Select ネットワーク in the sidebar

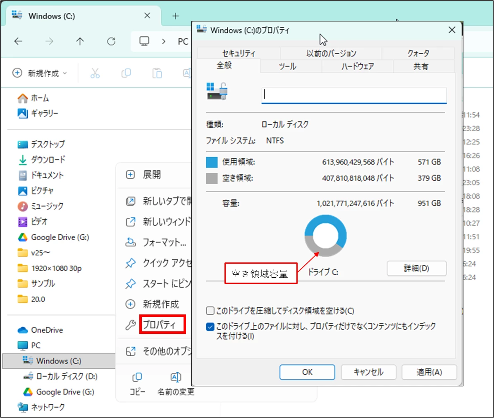[41, 407]
